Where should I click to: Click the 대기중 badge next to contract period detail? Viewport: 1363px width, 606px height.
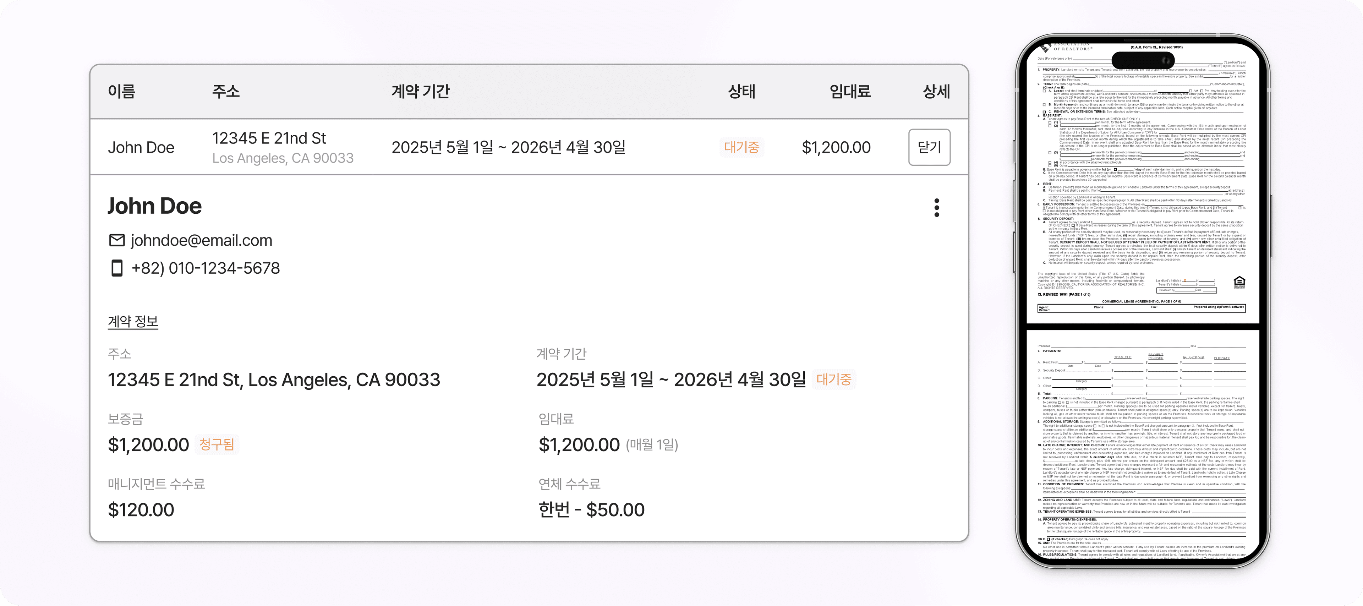click(x=833, y=379)
